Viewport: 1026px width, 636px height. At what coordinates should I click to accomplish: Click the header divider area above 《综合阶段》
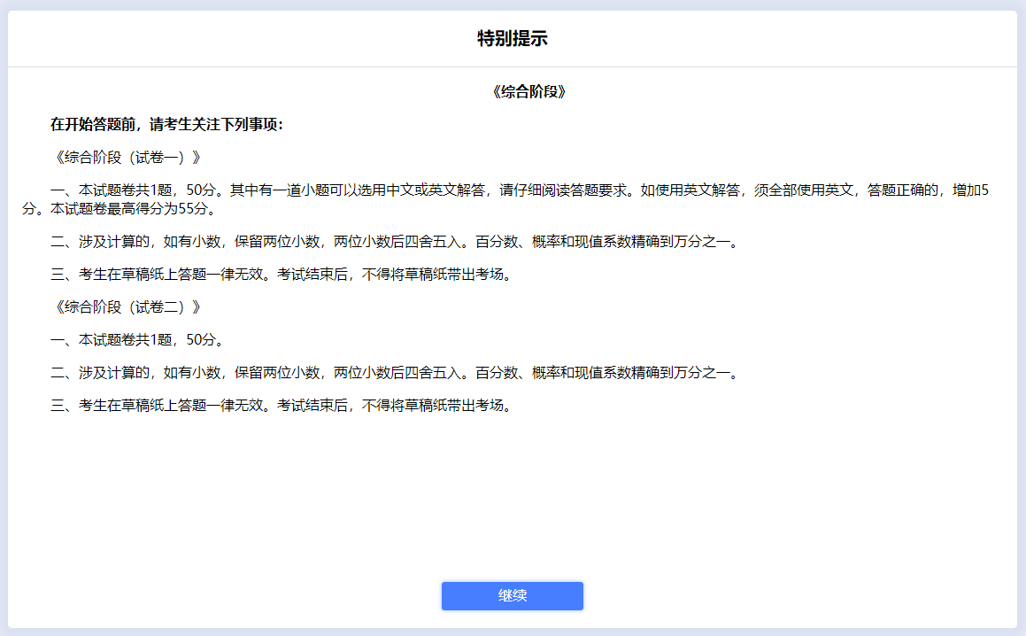coord(512,66)
